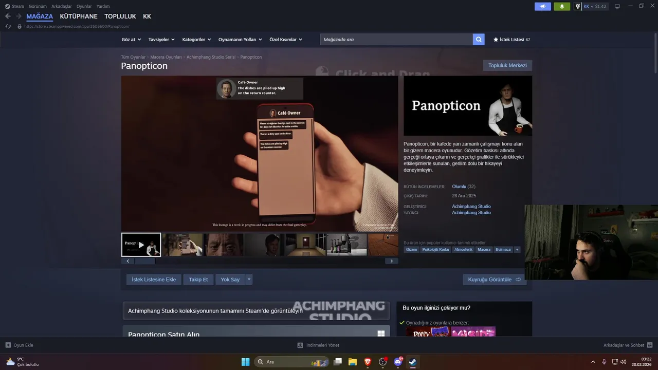Open the friends chat icon at bottom right
658x370 pixels.
click(650, 345)
